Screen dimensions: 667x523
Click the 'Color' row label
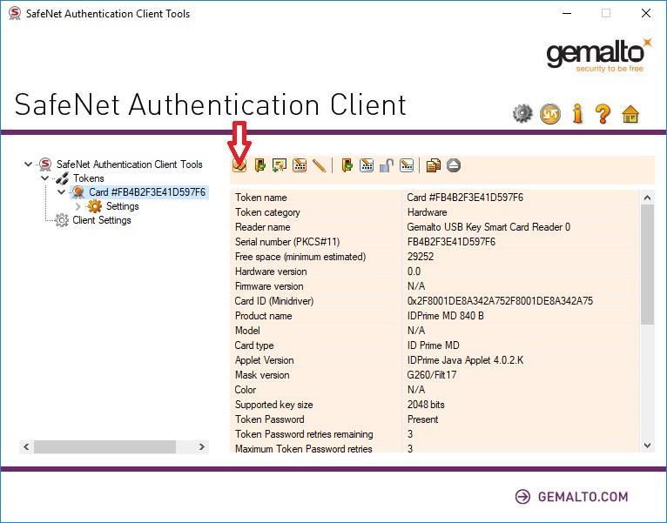tap(245, 390)
